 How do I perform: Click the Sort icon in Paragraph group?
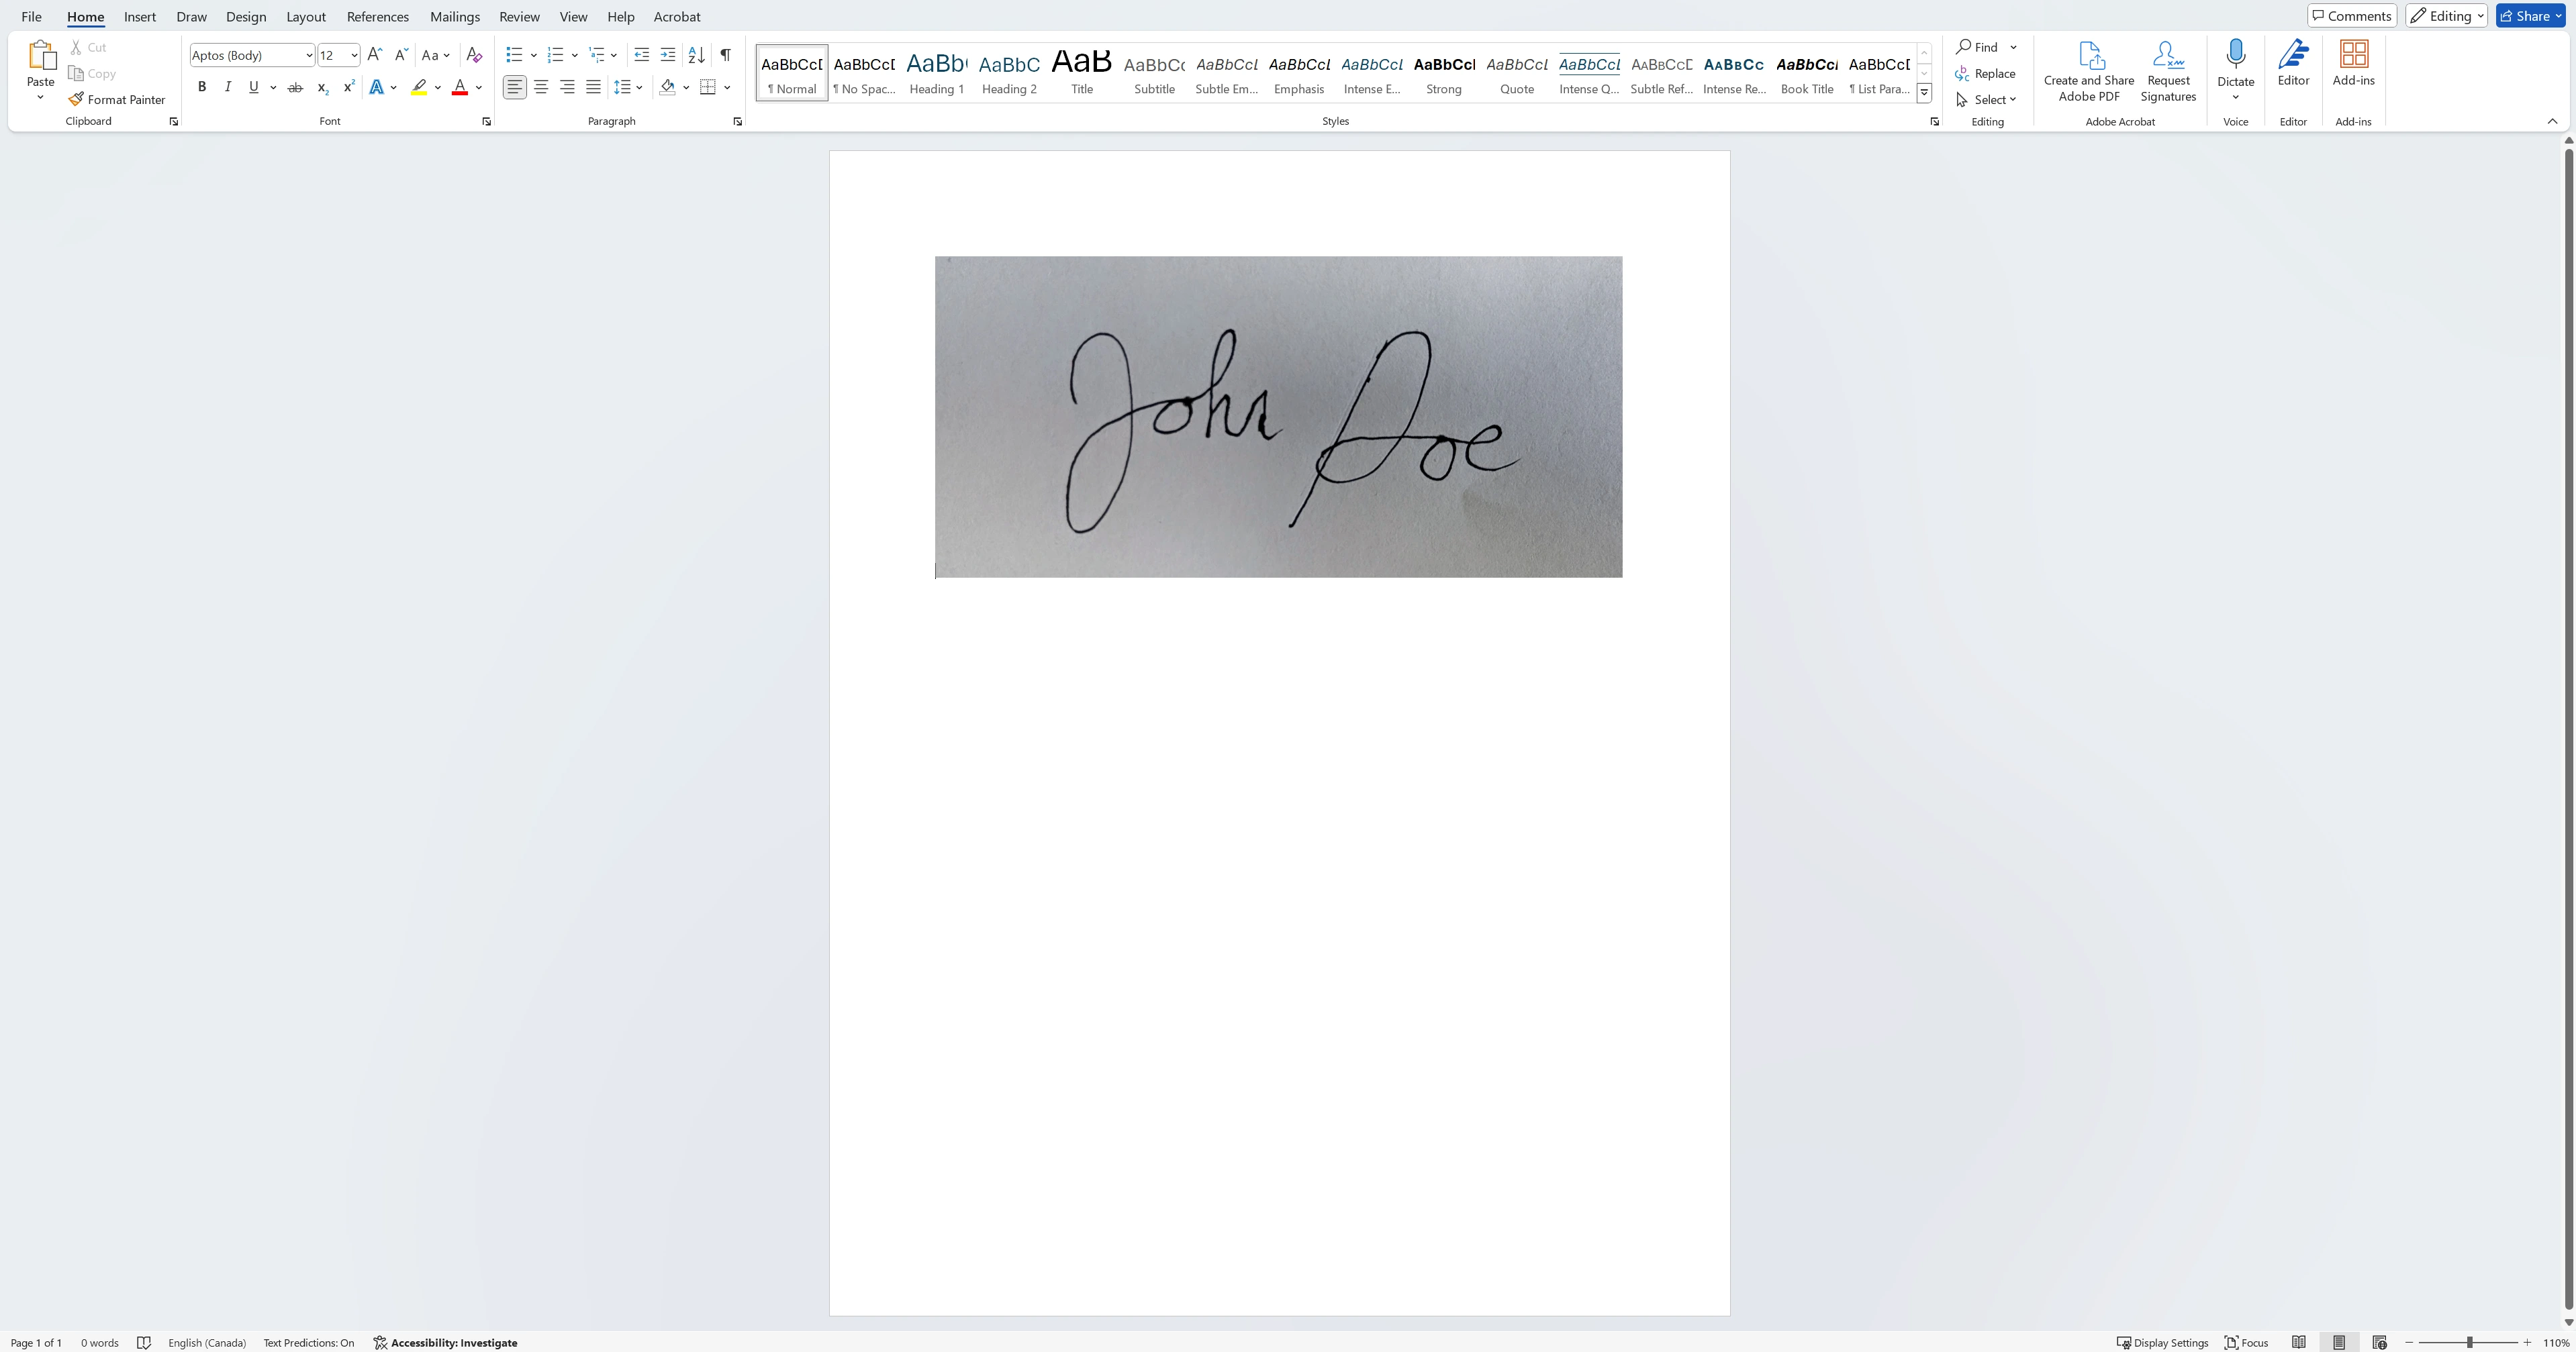pos(697,55)
